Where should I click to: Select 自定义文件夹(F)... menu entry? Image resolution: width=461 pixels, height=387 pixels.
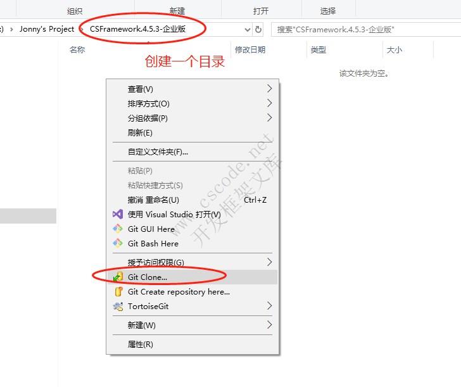pyautogui.click(x=158, y=152)
